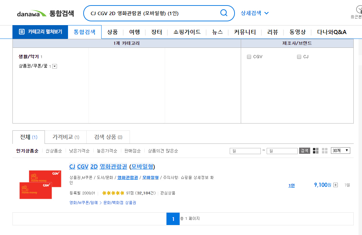
Task: Open the 상품 menu tab
Action: click(x=112, y=32)
